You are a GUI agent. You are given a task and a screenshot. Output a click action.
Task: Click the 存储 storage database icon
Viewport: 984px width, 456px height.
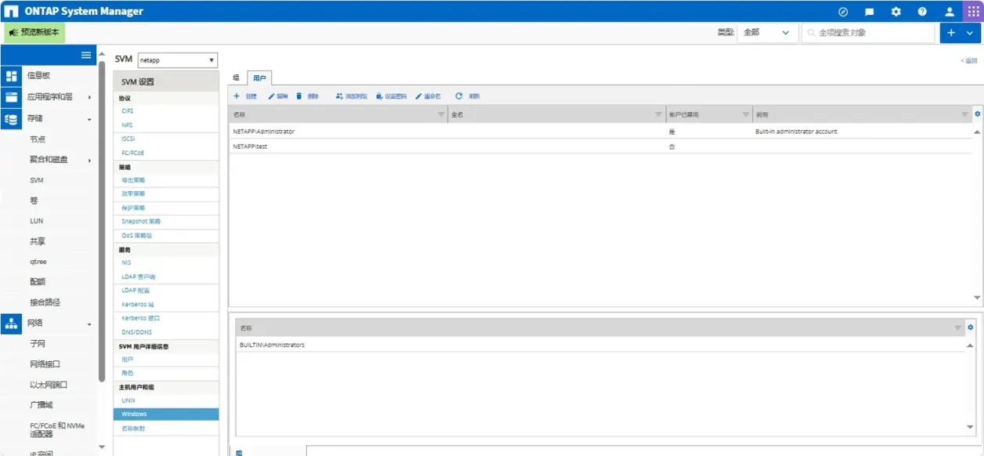click(11, 119)
